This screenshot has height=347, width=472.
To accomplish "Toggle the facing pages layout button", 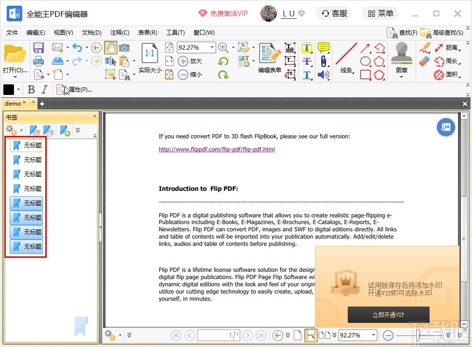I will 325,335.
